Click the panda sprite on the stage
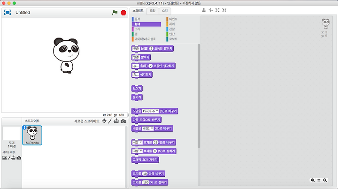338x189 pixels. (66, 55)
